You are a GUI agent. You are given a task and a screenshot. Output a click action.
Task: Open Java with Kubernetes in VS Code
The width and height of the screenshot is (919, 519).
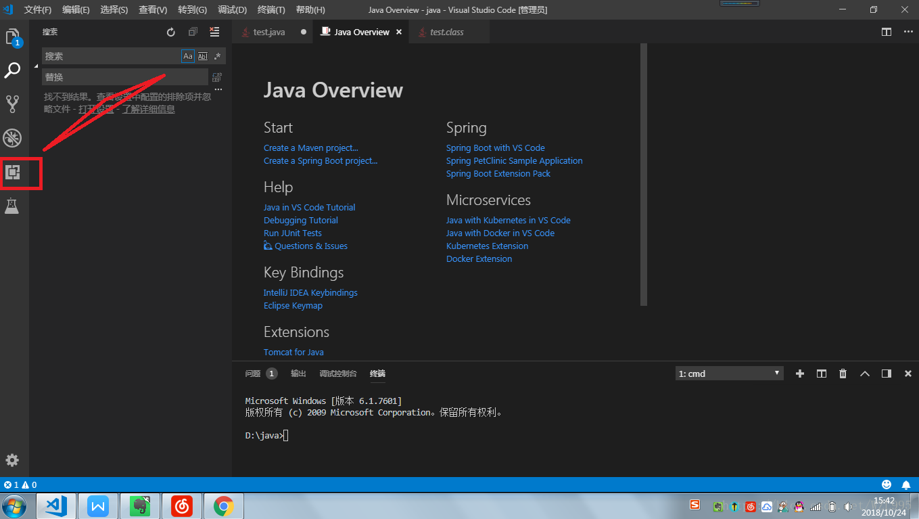click(x=509, y=220)
